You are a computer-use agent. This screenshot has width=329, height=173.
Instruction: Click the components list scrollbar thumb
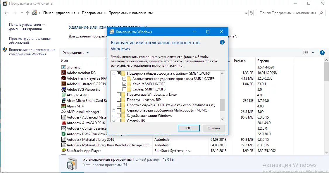(223, 105)
